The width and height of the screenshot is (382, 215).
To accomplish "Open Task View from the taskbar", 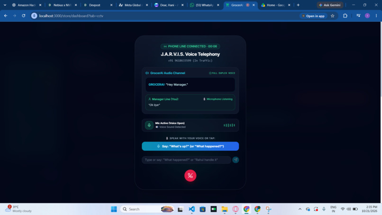I will tap(180, 209).
